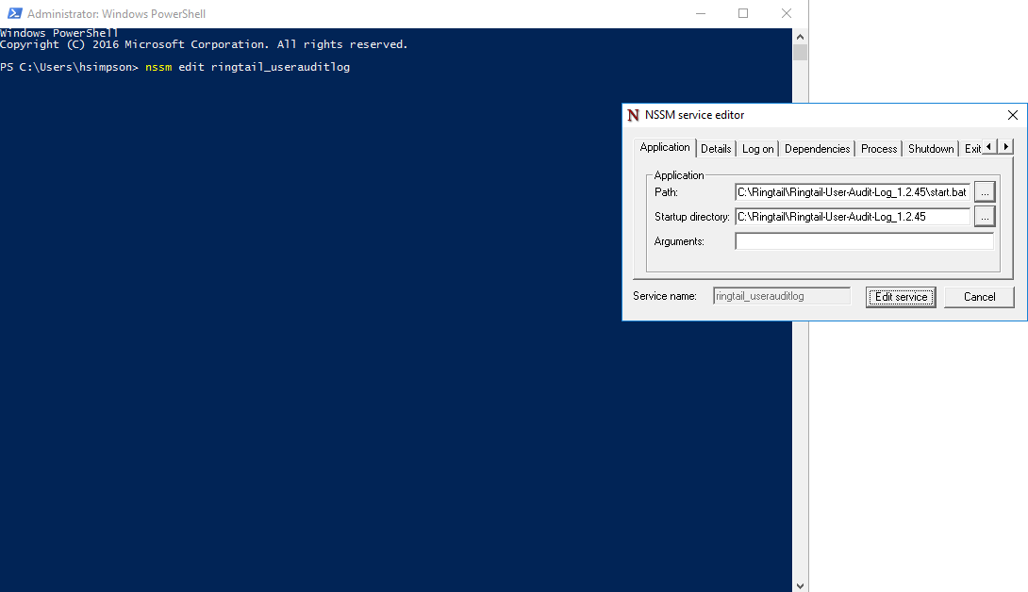Browse for the application Path
Screen dimensions: 1028x592
[984, 192]
